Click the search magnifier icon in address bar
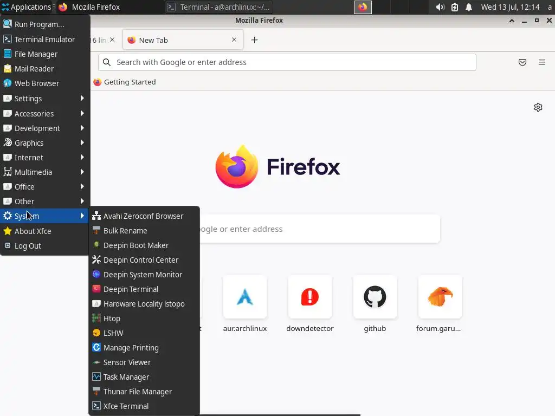The height and width of the screenshot is (416, 555). 107,62
